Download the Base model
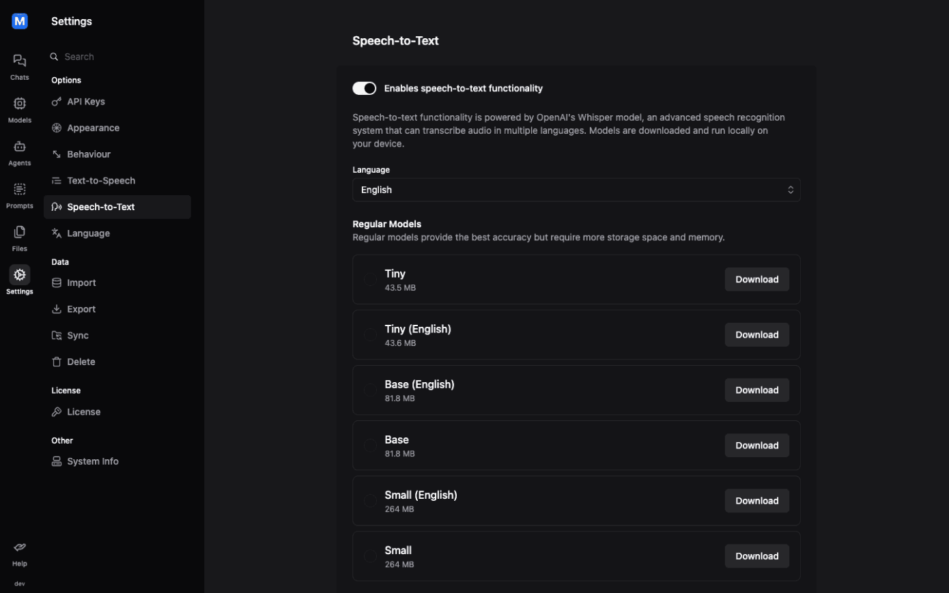This screenshot has height=593, width=949. pyautogui.click(x=756, y=446)
